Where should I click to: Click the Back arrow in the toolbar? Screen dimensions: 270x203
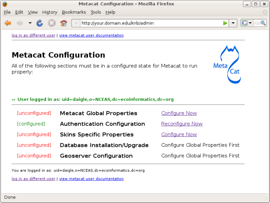pos(8,23)
